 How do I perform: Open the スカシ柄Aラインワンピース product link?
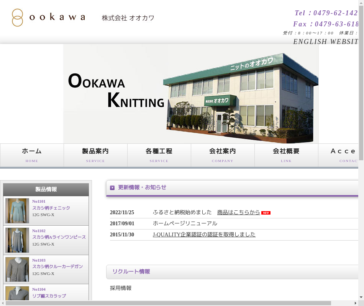pyautogui.click(x=59, y=237)
